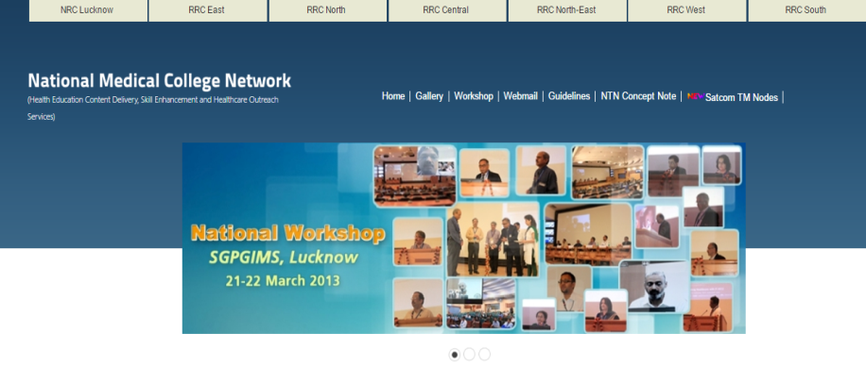
Task: Jump to the third slideshow dot
Action: coord(484,355)
